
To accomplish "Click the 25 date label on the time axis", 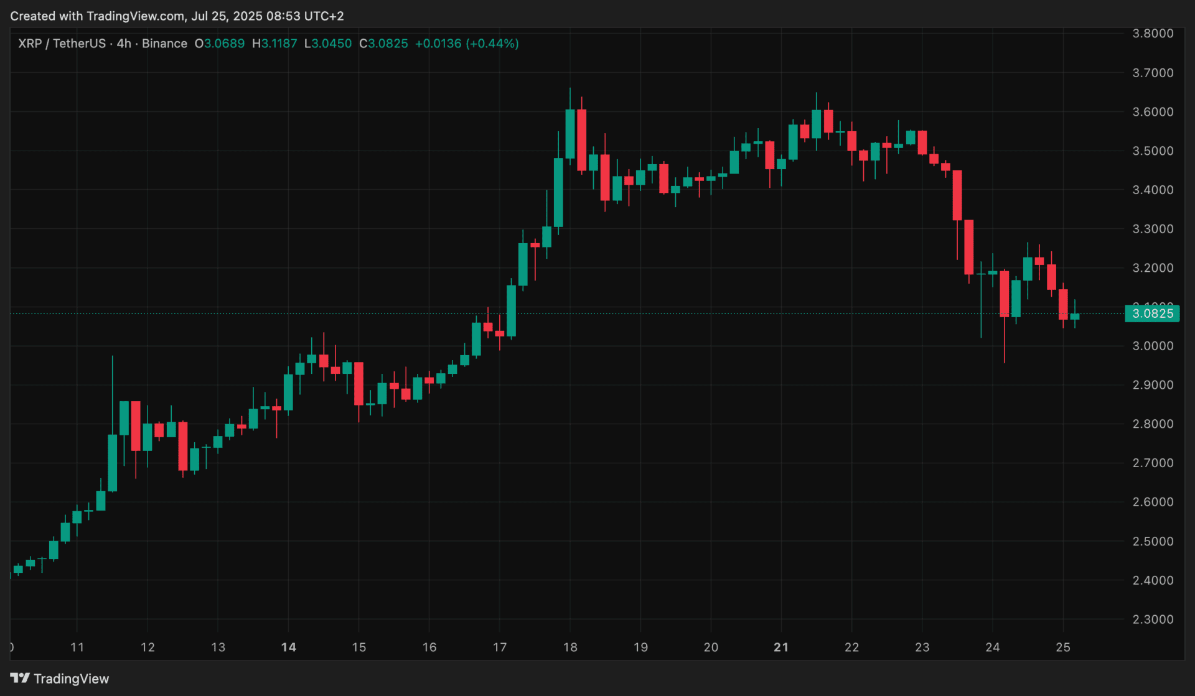I will 1063,647.
